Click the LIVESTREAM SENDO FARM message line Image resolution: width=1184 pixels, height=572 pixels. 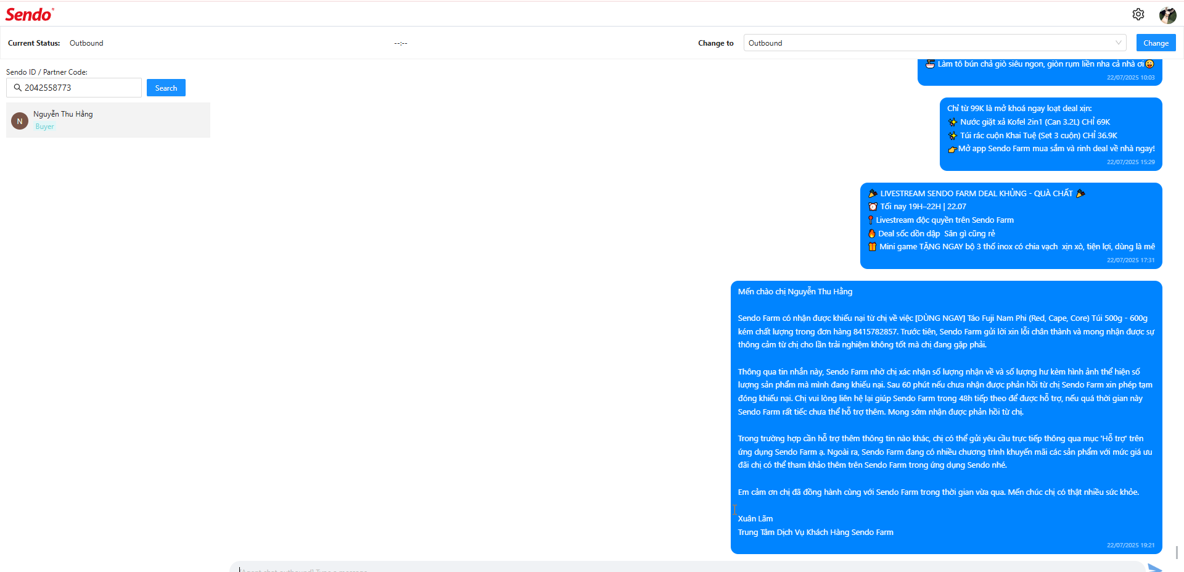[977, 193]
